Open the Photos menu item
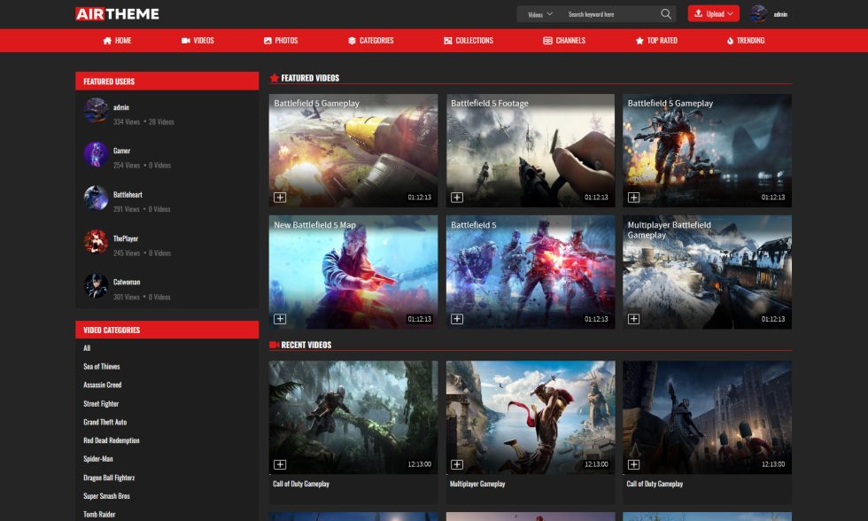The width and height of the screenshot is (868, 521). [281, 41]
